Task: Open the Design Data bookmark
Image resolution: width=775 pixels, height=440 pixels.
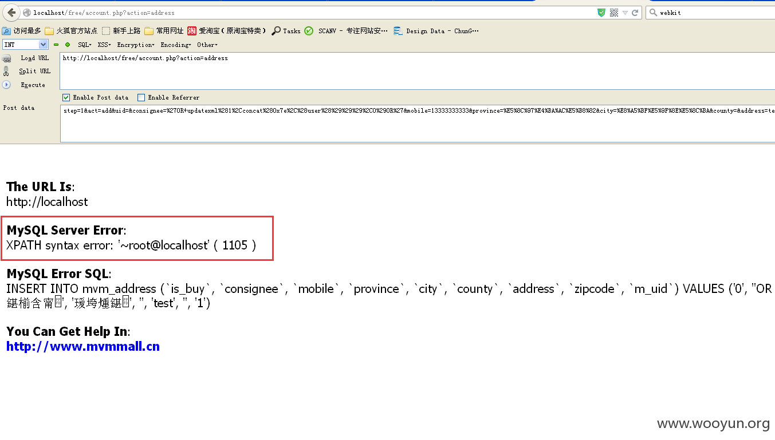Action: coord(436,31)
